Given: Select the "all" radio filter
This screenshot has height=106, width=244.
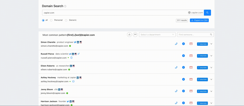Looking at the screenshot, I should tap(43, 20).
